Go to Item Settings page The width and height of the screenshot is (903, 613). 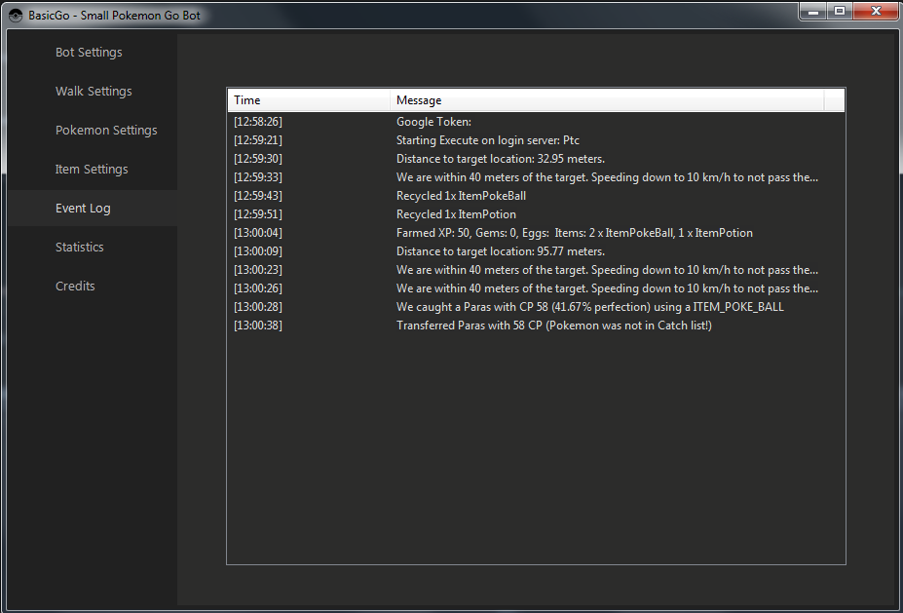click(92, 170)
